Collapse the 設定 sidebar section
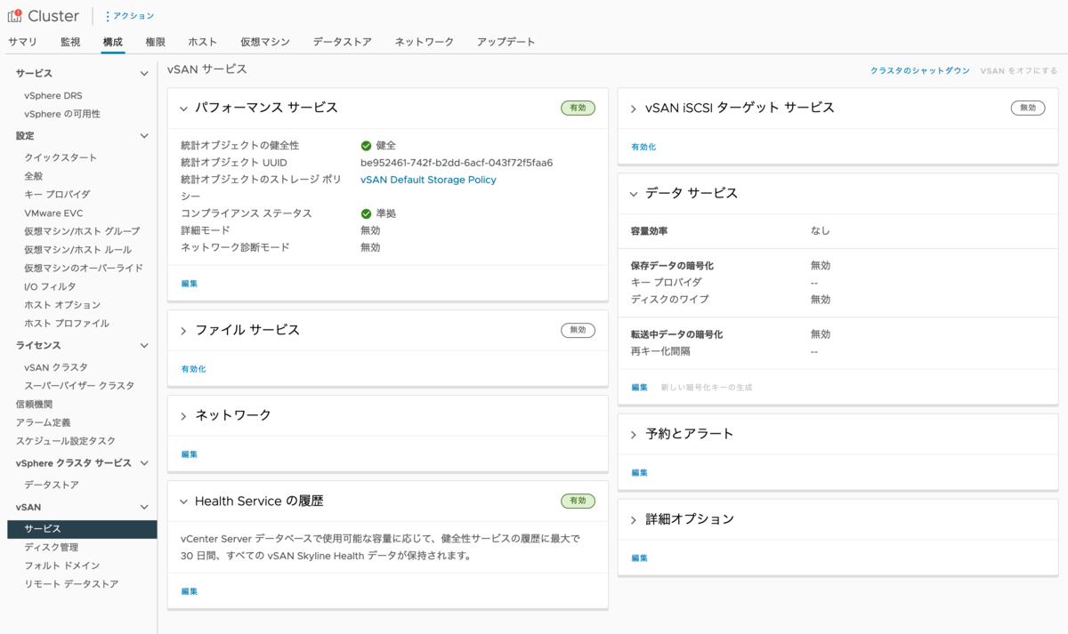Viewport: 1068px width, 634px height. (x=144, y=136)
